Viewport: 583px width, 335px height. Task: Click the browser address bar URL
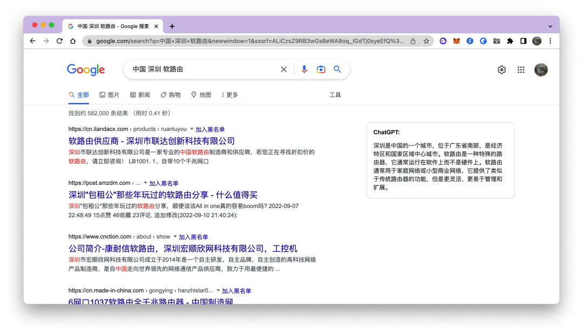[250, 41]
